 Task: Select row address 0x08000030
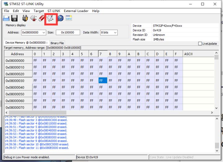(x=18, y=81)
